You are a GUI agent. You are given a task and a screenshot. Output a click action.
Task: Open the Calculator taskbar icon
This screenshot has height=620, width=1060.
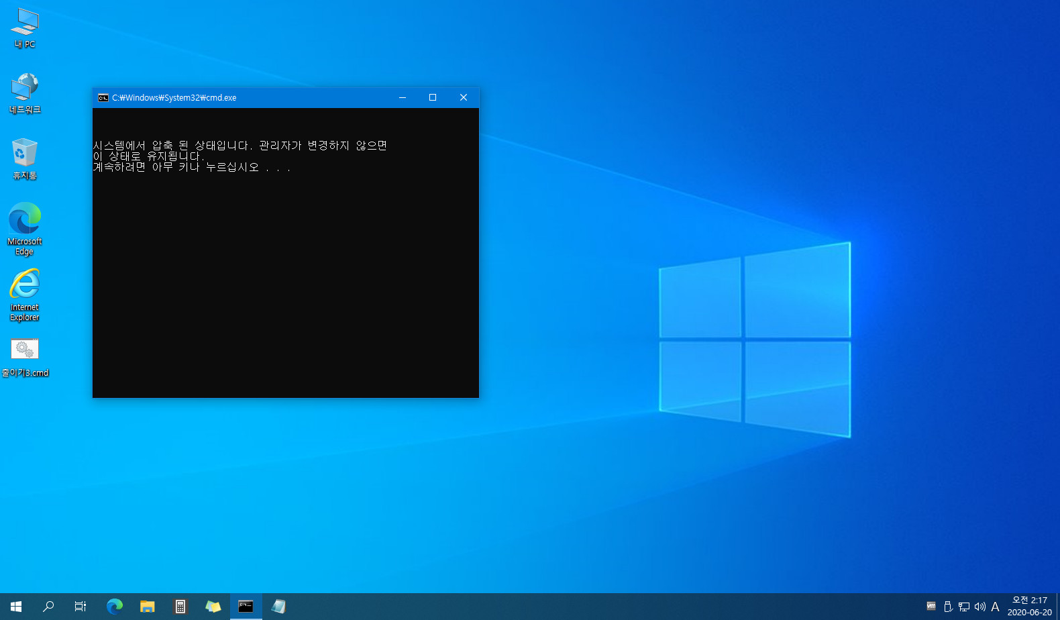pyautogui.click(x=180, y=607)
